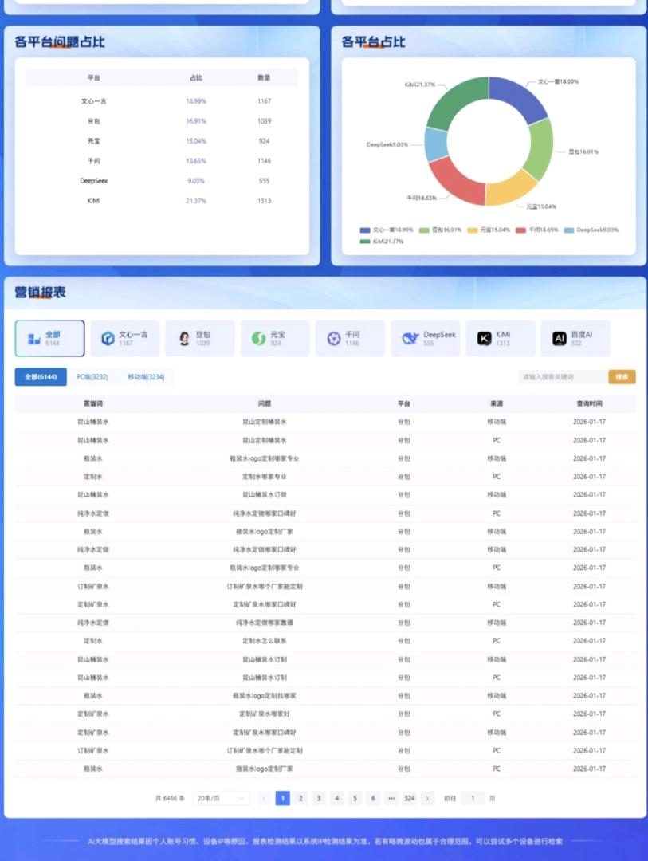The width and height of the screenshot is (648, 861).
Task: Select the 文心一言 platform icon filter
Action: [108, 339]
